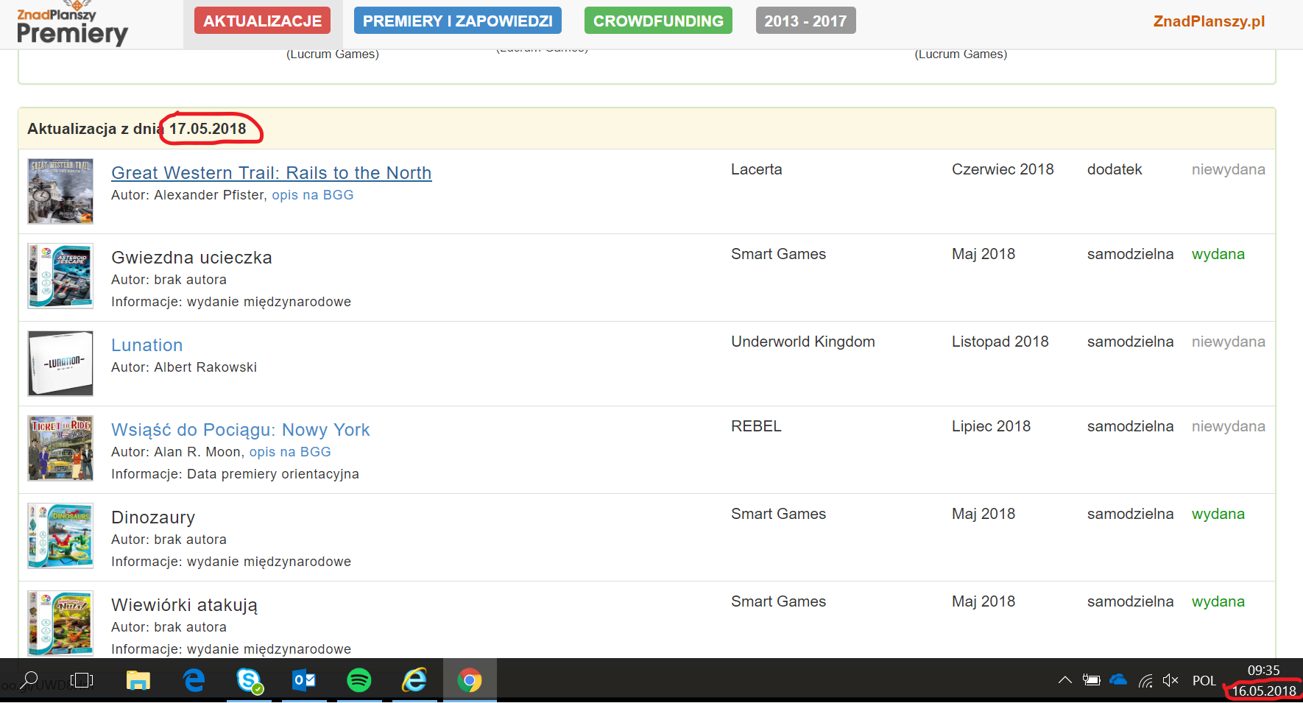The height and width of the screenshot is (703, 1303).
Task: Open Windows taskbar search
Action: [29, 680]
